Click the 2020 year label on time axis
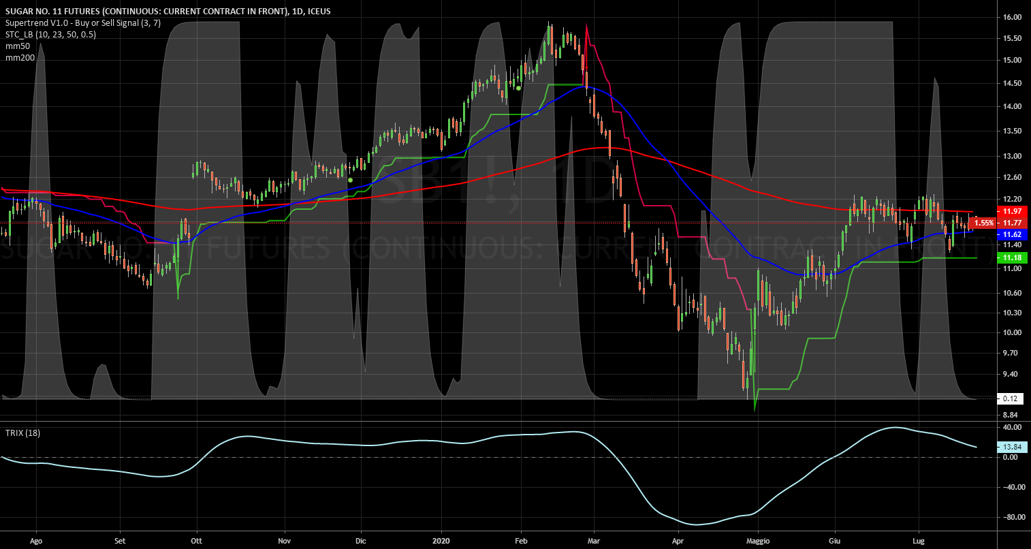 [x=441, y=541]
